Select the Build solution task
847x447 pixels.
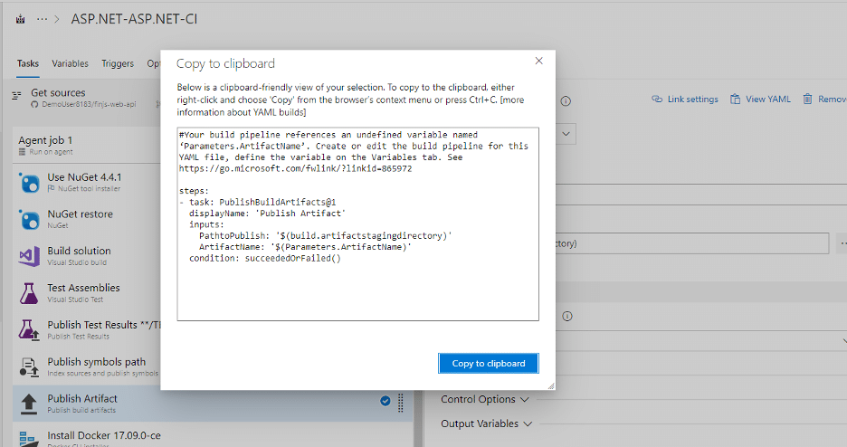tap(87, 255)
